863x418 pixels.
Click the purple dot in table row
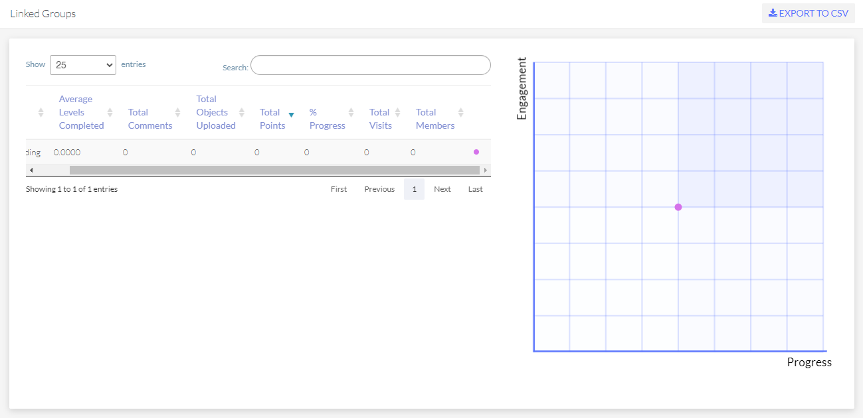click(476, 152)
